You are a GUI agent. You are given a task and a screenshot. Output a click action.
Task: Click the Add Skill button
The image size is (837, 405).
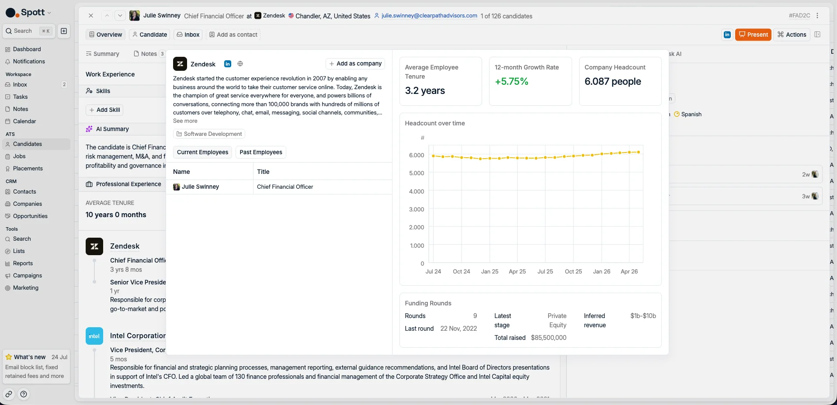click(104, 110)
